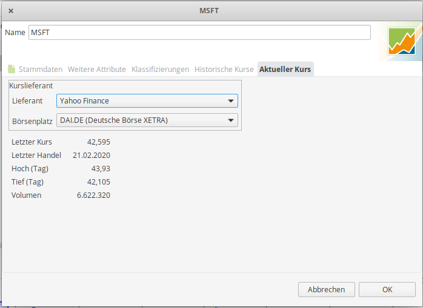This screenshot has height=308, width=423.
Task: Click the Letzter Kurs value 42,595
Action: 98,142
